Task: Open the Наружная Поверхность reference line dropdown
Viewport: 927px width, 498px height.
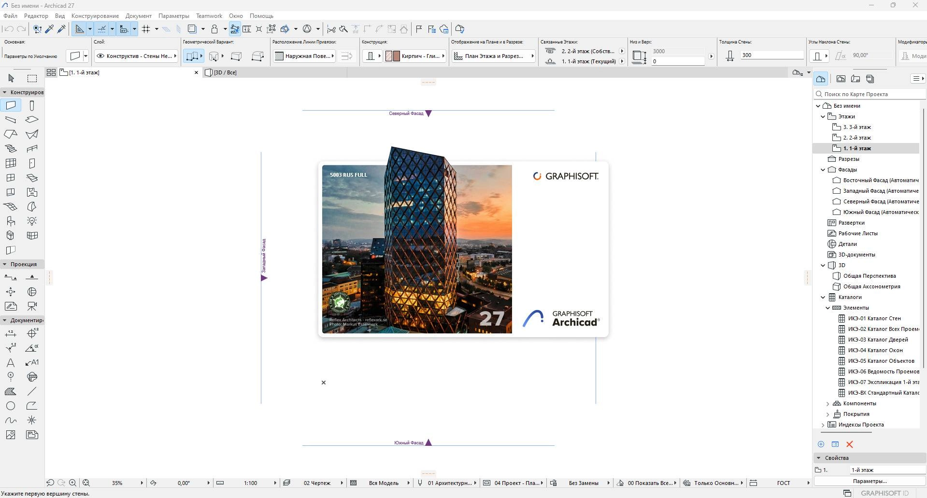Action: pyautogui.click(x=304, y=56)
